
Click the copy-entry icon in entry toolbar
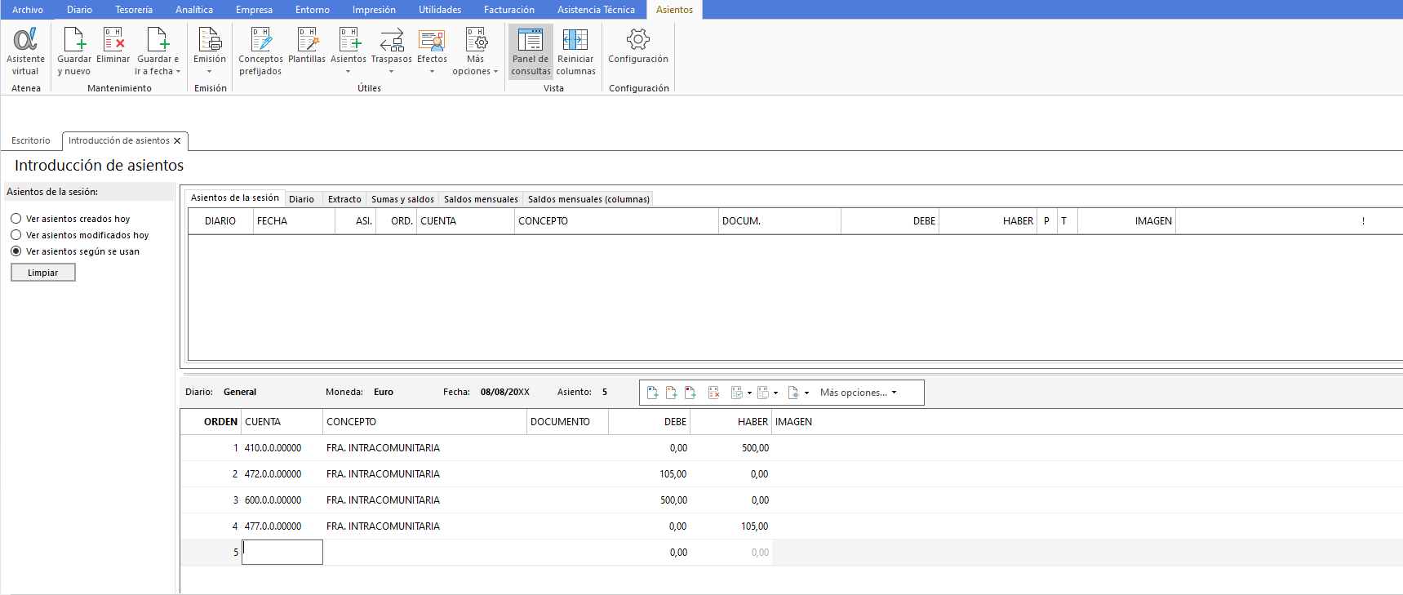[763, 393]
